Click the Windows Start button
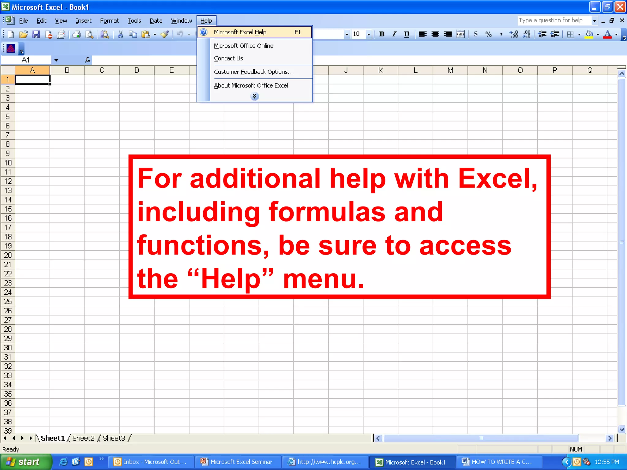The image size is (627, 470). click(x=26, y=462)
